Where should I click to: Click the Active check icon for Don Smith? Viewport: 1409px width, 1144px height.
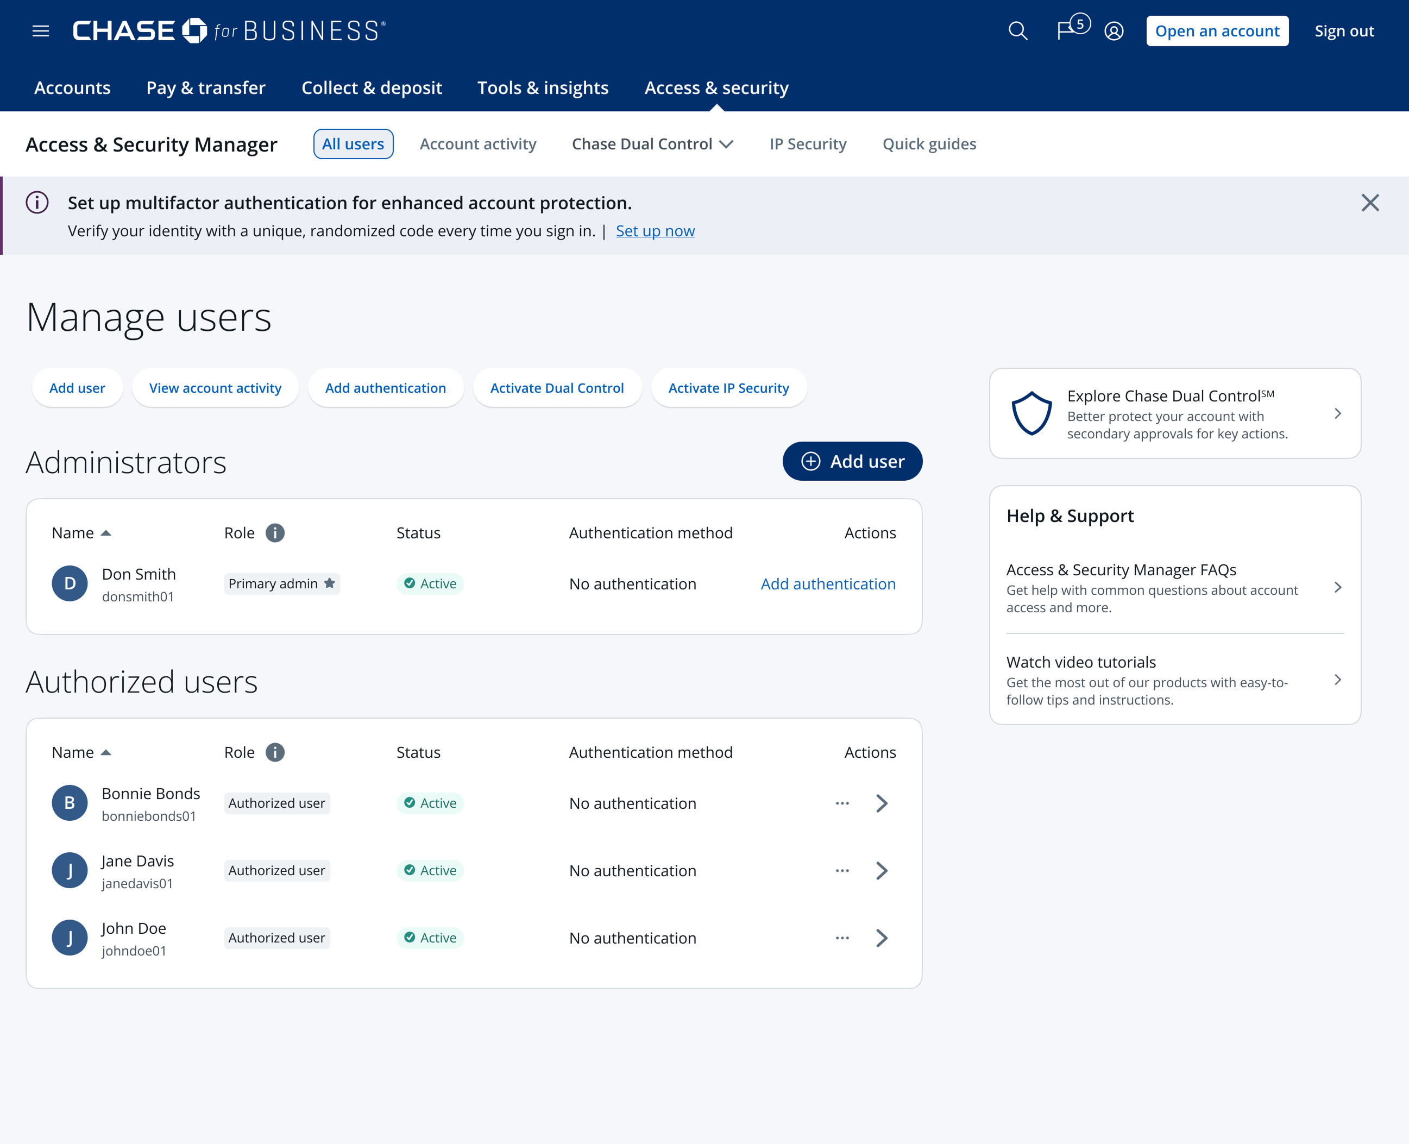click(x=409, y=583)
